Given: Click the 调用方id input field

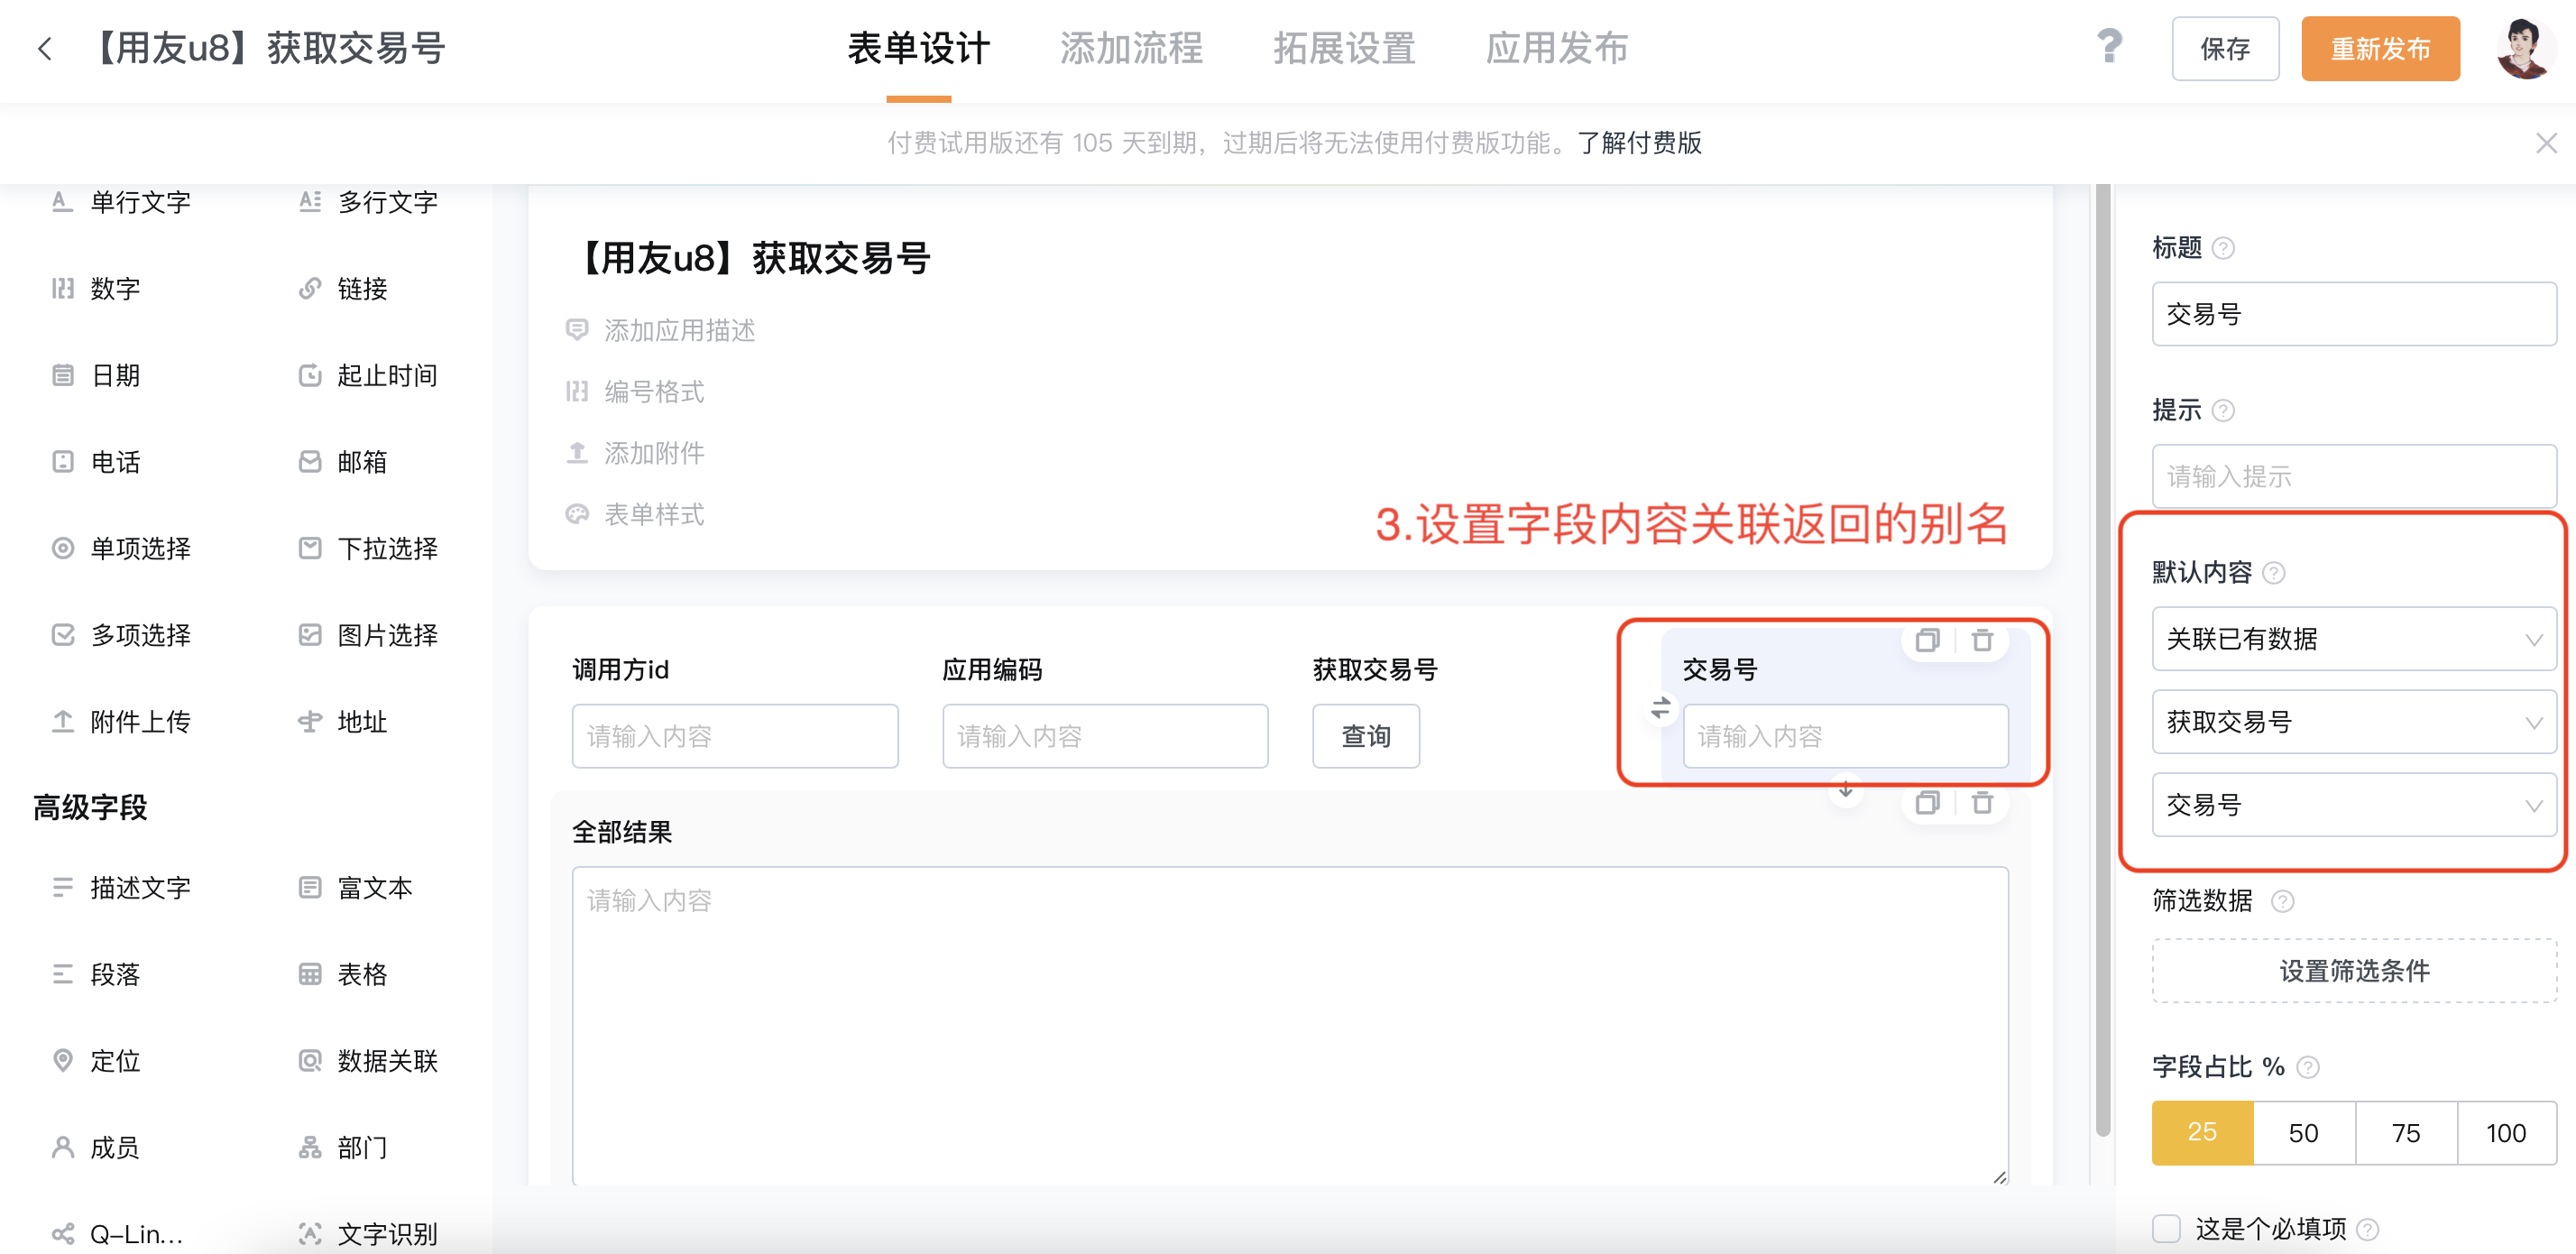Looking at the screenshot, I should tap(735, 736).
